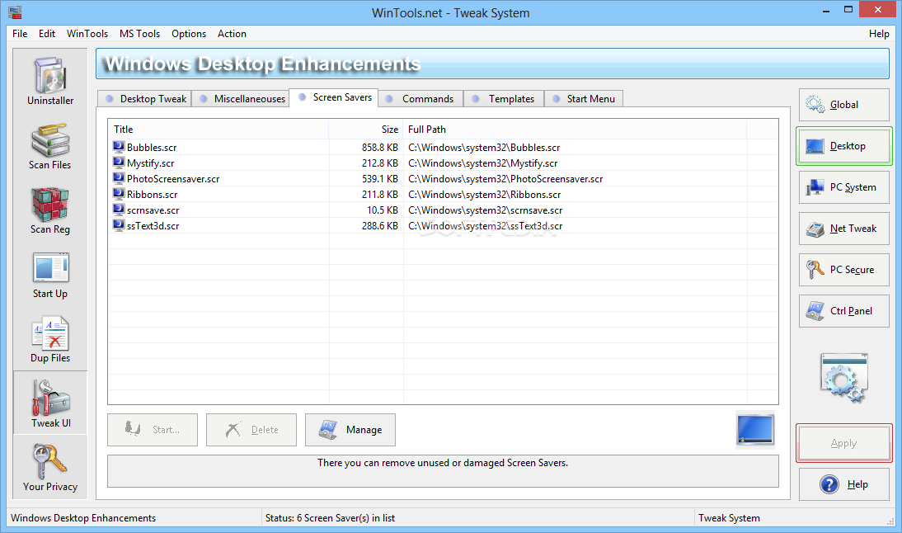The image size is (902, 533).
Task: Open the WinTools menu
Action: tap(87, 33)
